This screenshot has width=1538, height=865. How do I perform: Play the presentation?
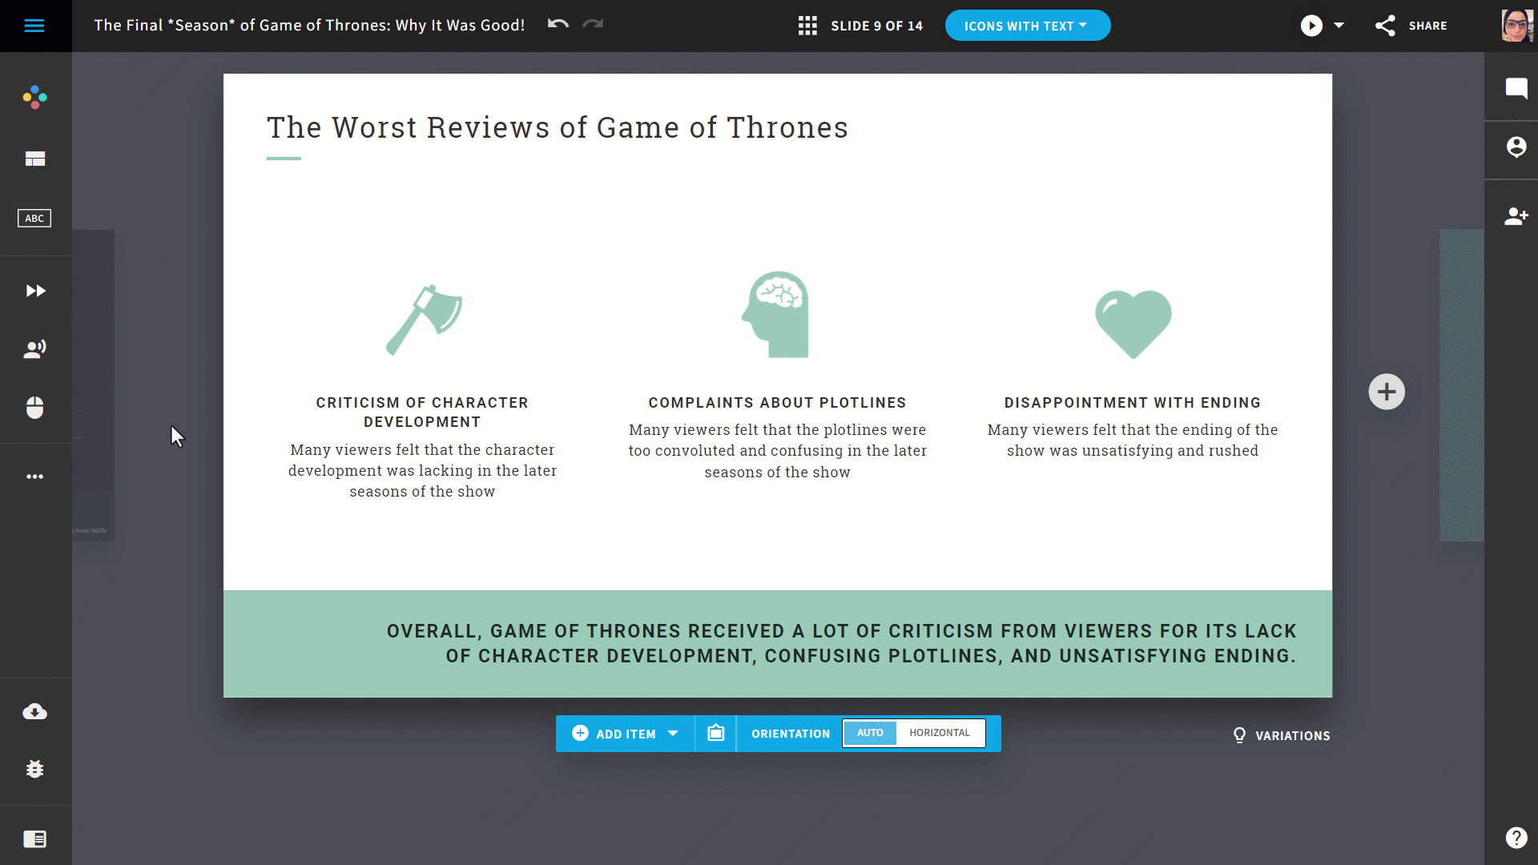[1311, 26]
